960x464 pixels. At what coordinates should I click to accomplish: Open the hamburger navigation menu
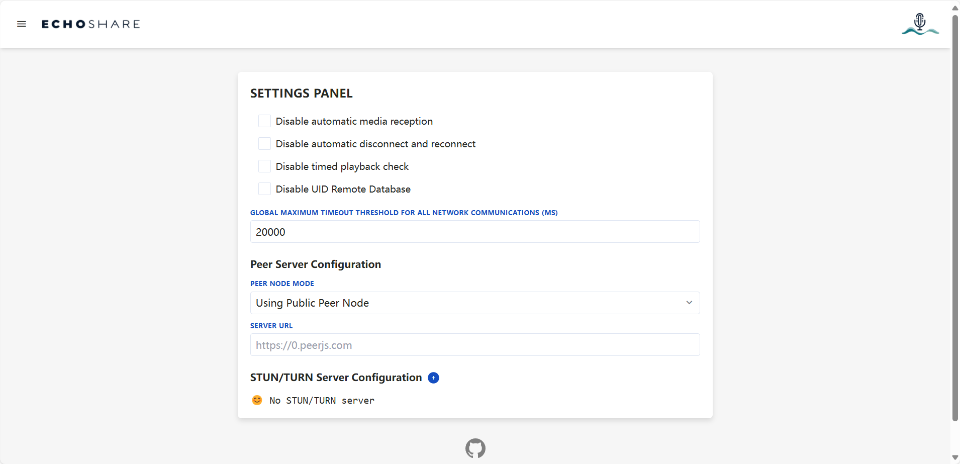pyautogui.click(x=22, y=24)
